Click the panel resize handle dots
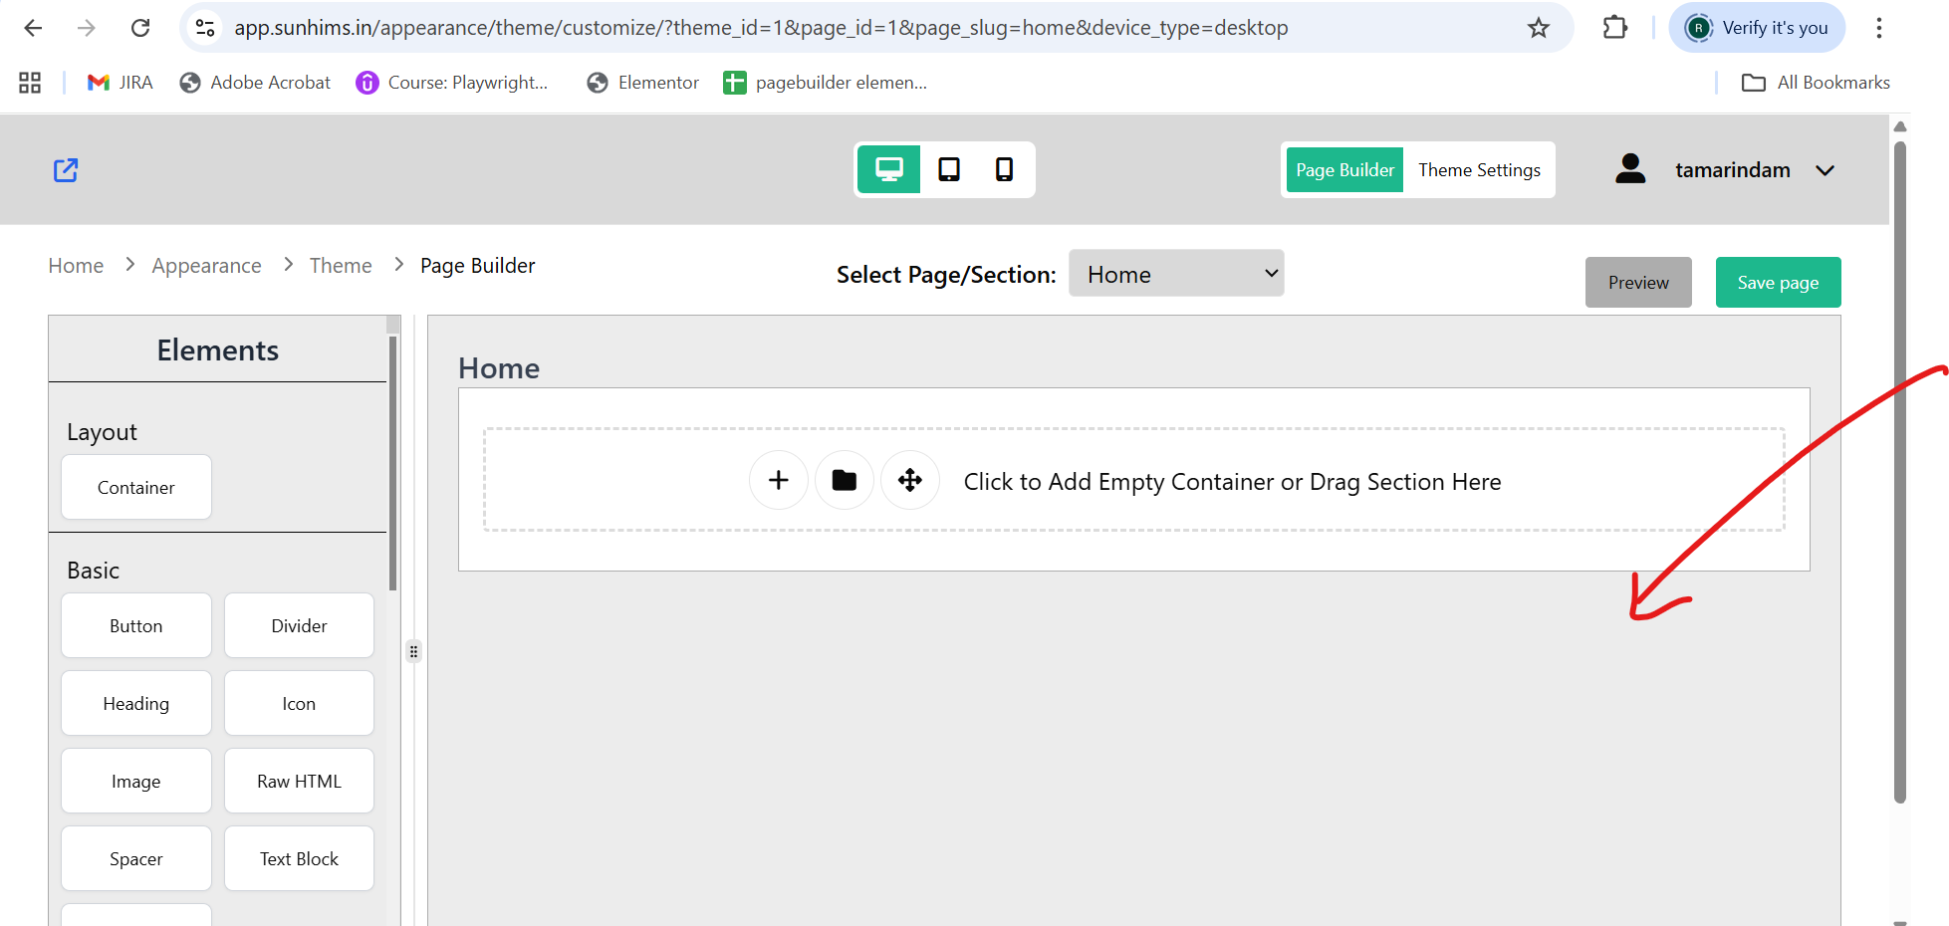The height and width of the screenshot is (926, 1949). [x=413, y=652]
